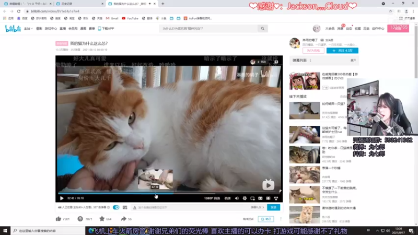Open 赛事 navigation item
The width and height of the screenshot is (418, 235).
coord(92,29)
